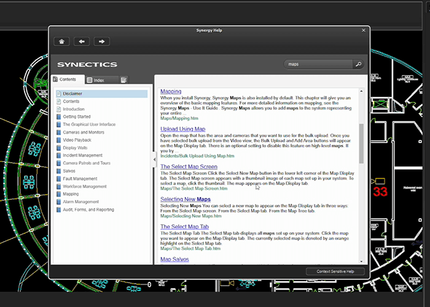
Task: Expand the Cameras and Monitors book
Action: (84, 133)
